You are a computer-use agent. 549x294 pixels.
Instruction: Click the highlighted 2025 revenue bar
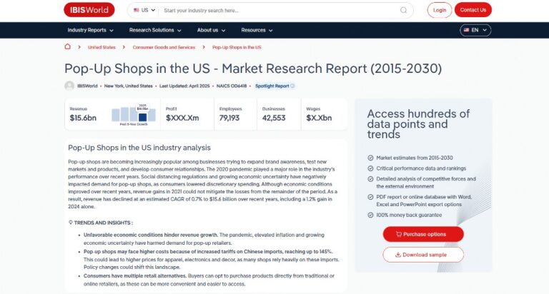pos(142,117)
